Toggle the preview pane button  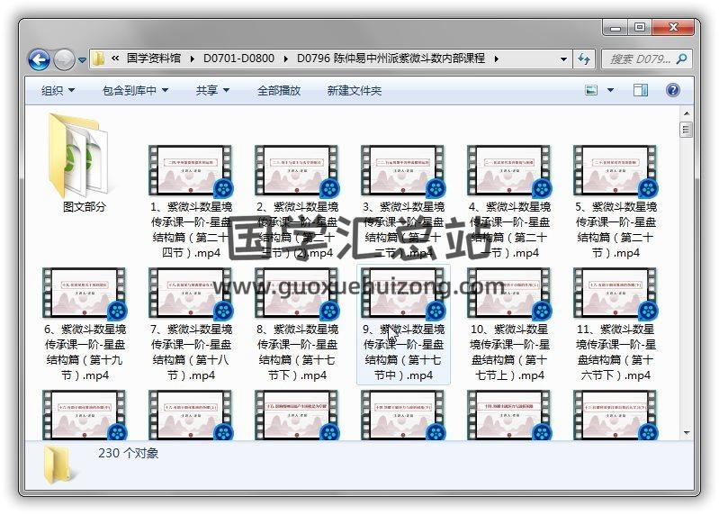click(641, 90)
